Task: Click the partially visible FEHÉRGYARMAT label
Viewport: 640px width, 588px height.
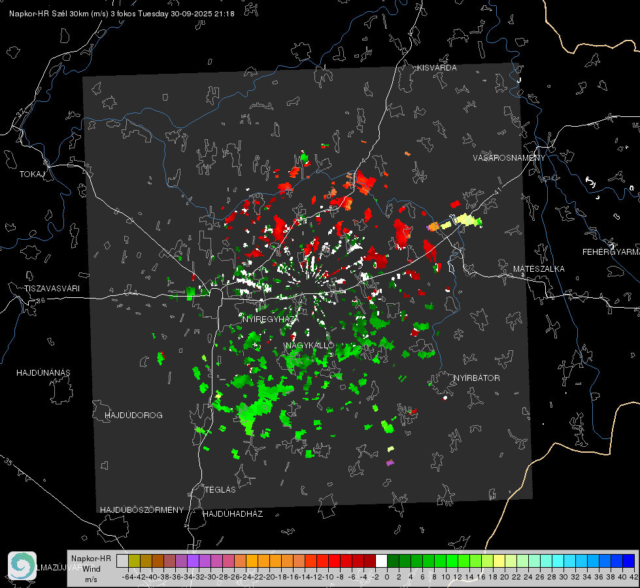Action: pyautogui.click(x=611, y=252)
